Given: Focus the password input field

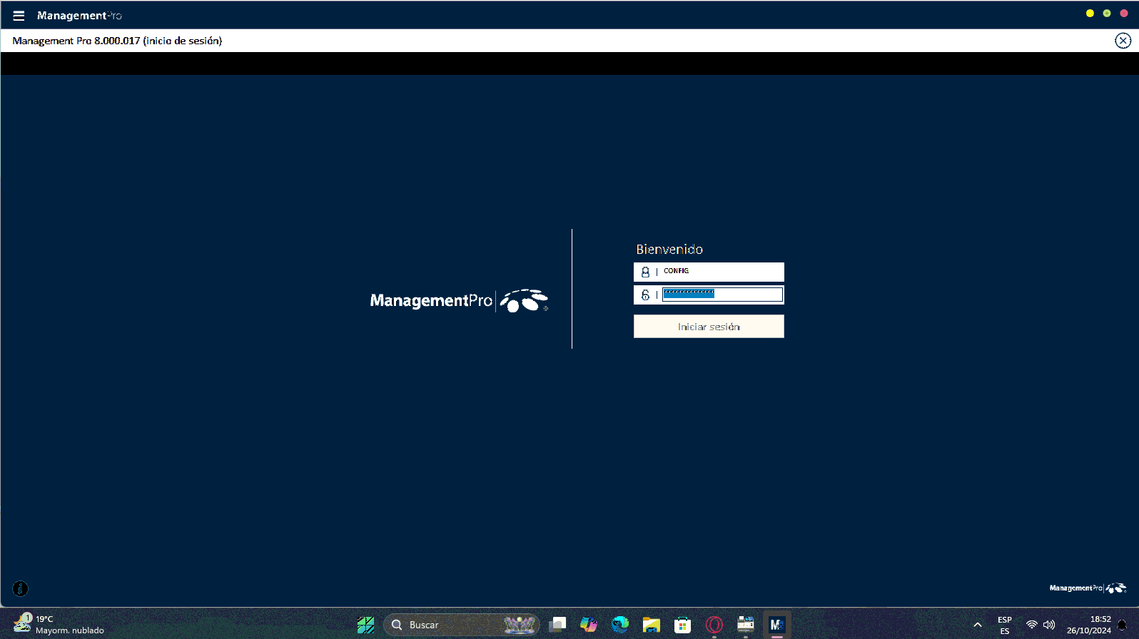Looking at the screenshot, I should pyautogui.click(x=722, y=295).
